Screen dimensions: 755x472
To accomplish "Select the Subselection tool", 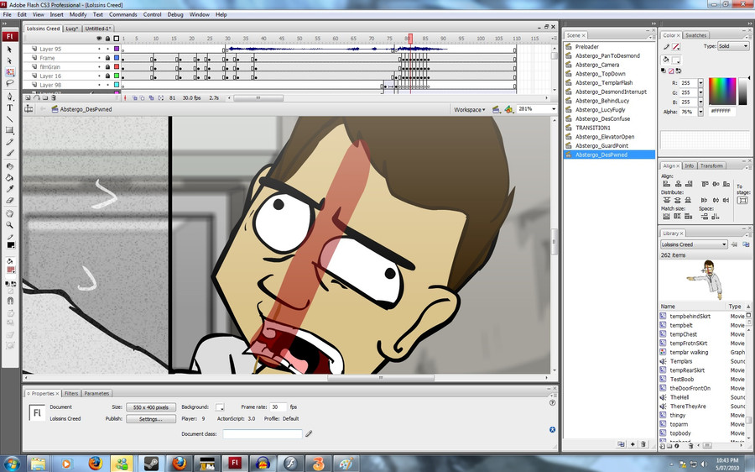I will pos(9,60).
